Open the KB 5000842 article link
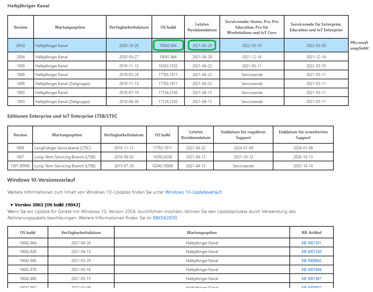 (311, 261)
